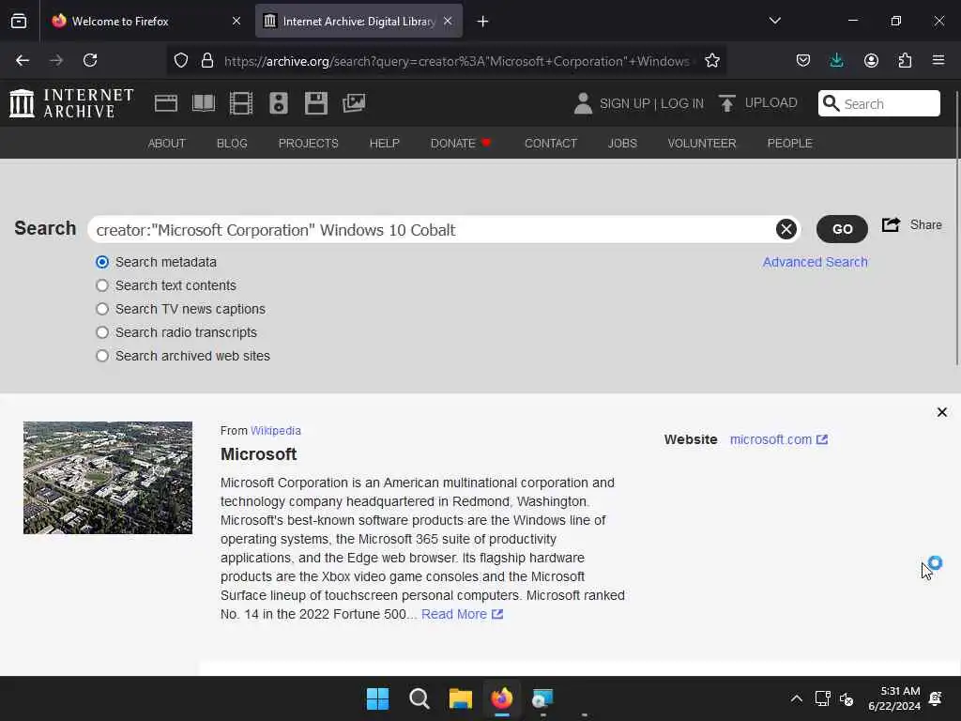Image resolution: width=961 pixels, height=721 pixels.
Task: Open the Firefox downloads panel
Action: click(x=836, y=60)
